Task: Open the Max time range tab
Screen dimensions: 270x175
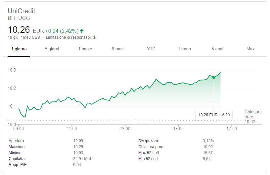Action: pos(250,49)
